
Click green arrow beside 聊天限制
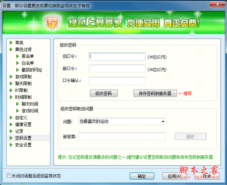[11, 83]
